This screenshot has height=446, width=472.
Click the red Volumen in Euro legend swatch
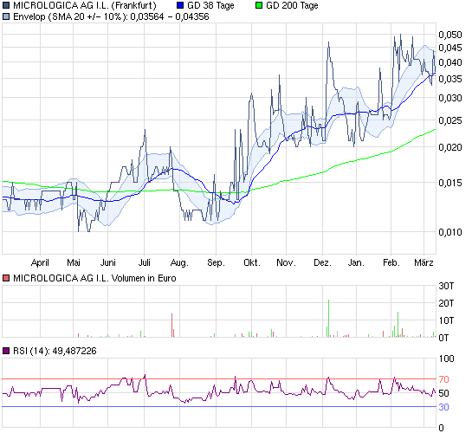(x=6, y=278)
